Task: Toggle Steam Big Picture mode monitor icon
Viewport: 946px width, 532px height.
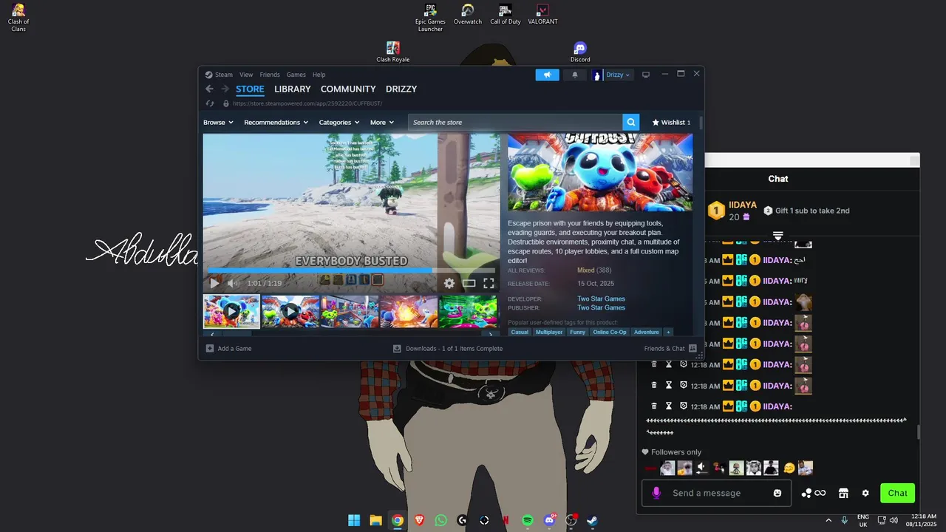Action: coord(645,75)
